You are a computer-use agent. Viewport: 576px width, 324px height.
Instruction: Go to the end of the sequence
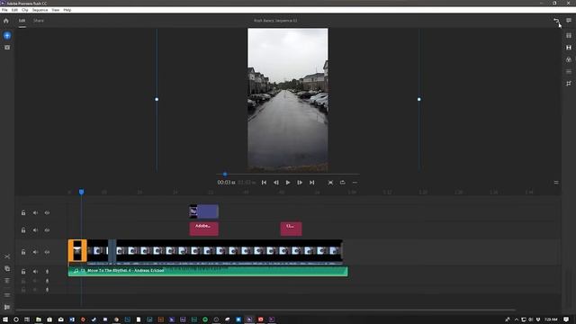click(312, 183)
